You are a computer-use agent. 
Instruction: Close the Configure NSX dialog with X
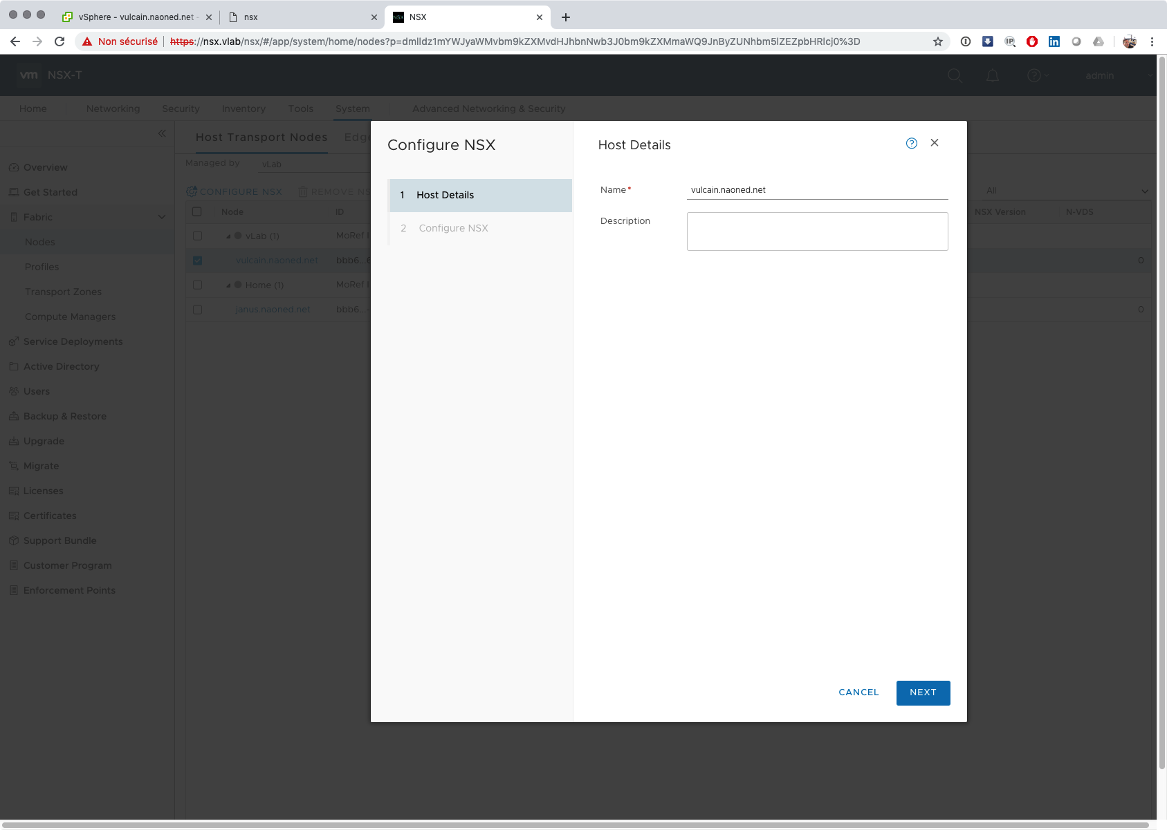934,143
